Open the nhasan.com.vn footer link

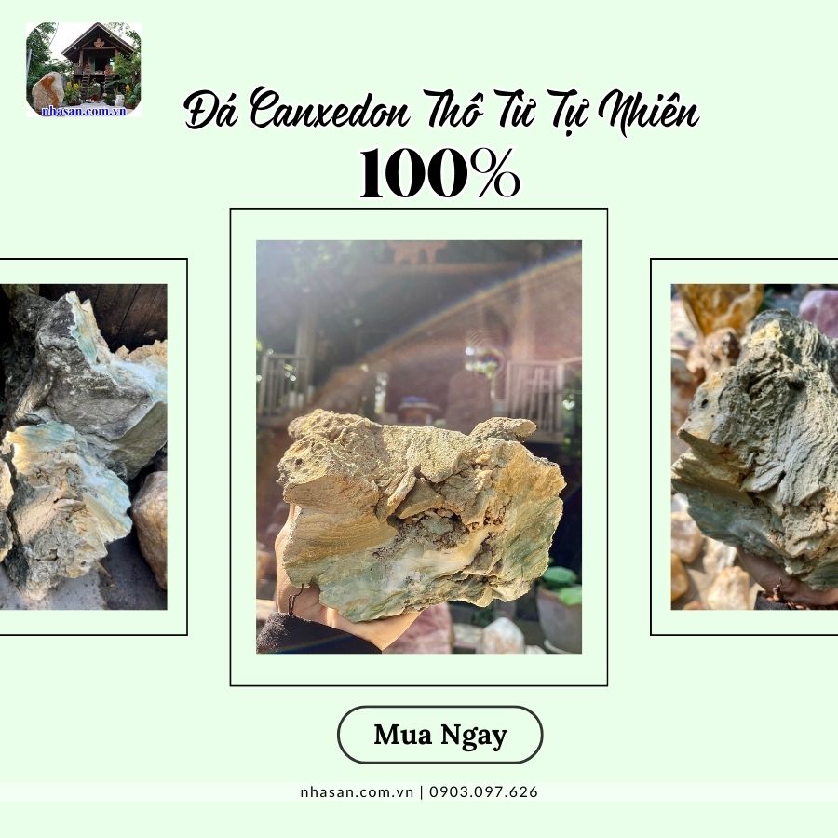pos(357,791)
